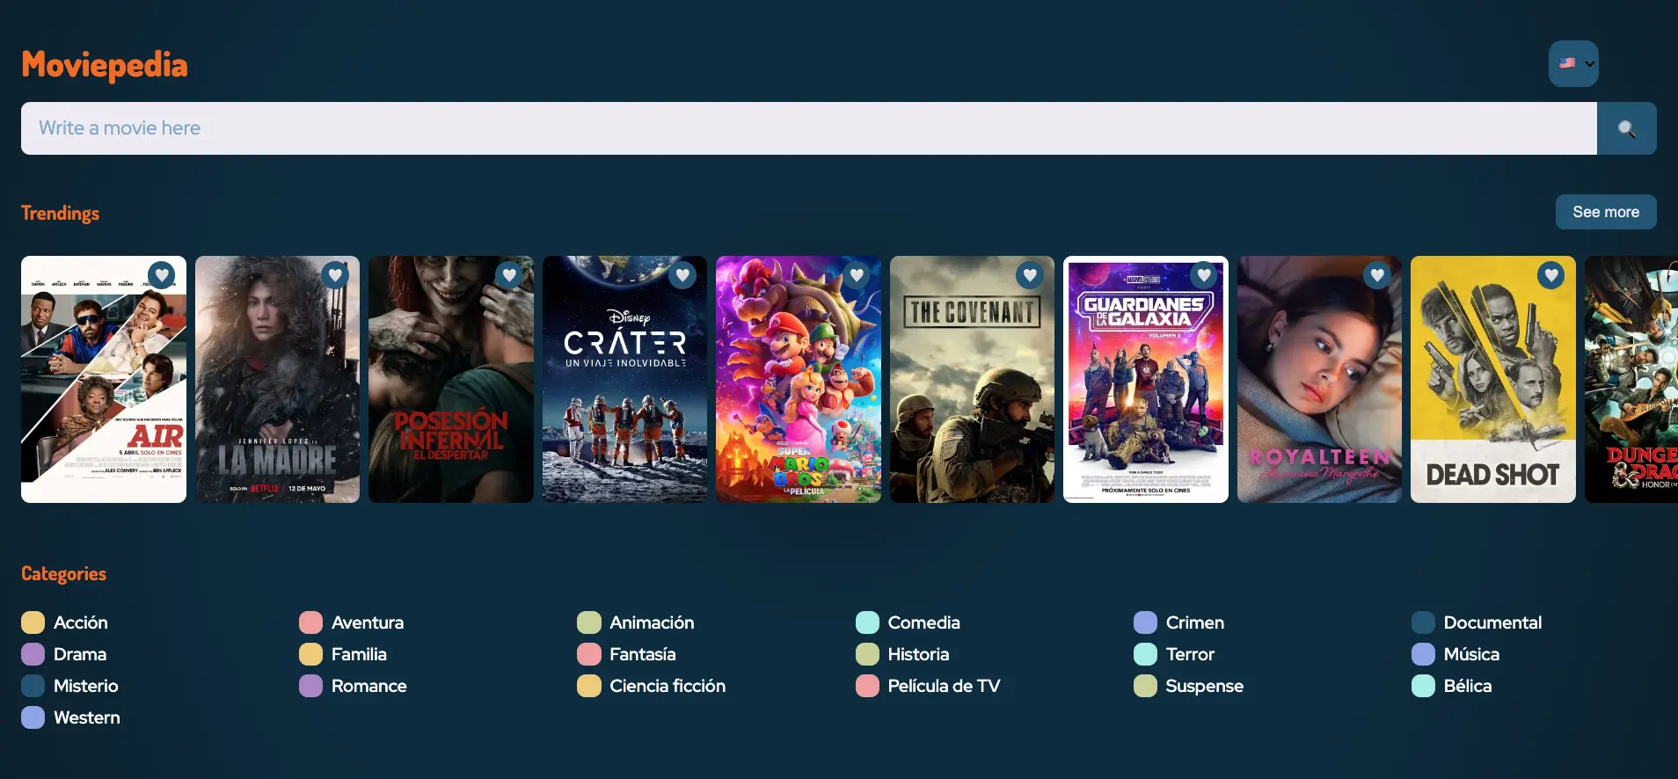Image resolution: width=1678 pixels, height=779 pixels.
Task: Open the Dungeons & Dragons movie poster
Action: [1631, 379]
